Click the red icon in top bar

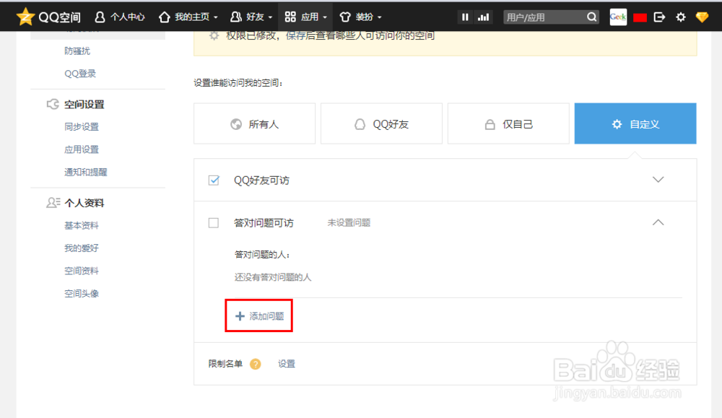coord(640,17)
